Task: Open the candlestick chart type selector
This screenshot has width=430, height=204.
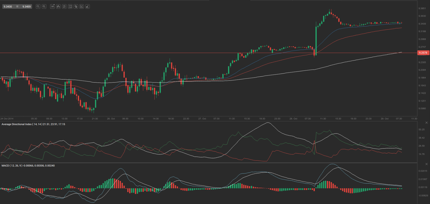Action: pos(58,6)
